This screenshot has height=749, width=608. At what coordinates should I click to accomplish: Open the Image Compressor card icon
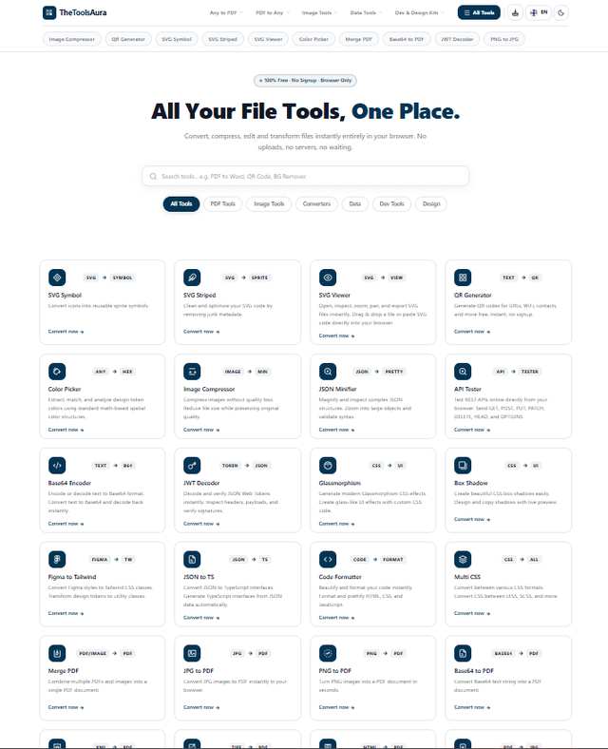(x=192, y=371)
